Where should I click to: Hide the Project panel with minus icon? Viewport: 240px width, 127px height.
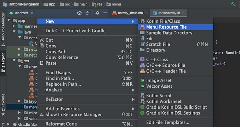(105, 13)
